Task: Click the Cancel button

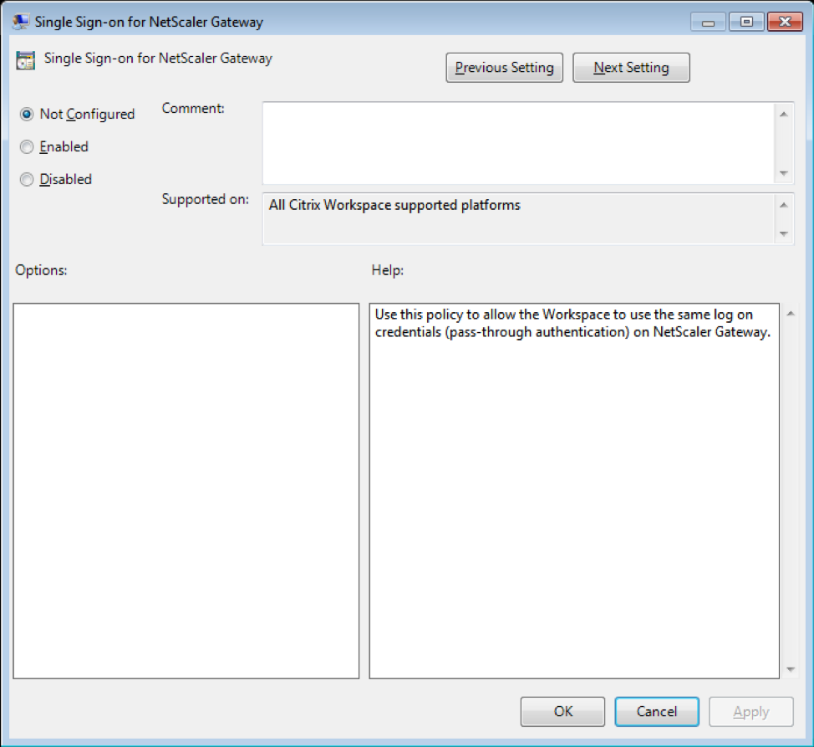Action: (x=657, y=711)
